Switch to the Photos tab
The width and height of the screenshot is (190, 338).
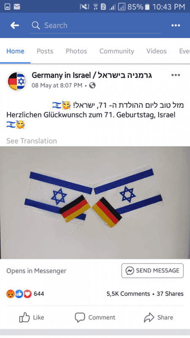coord(76,51)
